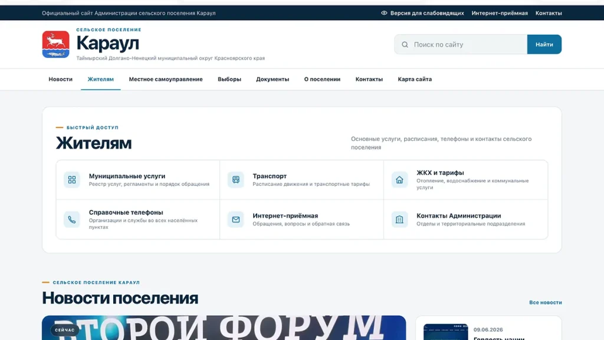604x340 pixels.
Task: Click the Быстрый доступ label
Action: click(93, 127)
